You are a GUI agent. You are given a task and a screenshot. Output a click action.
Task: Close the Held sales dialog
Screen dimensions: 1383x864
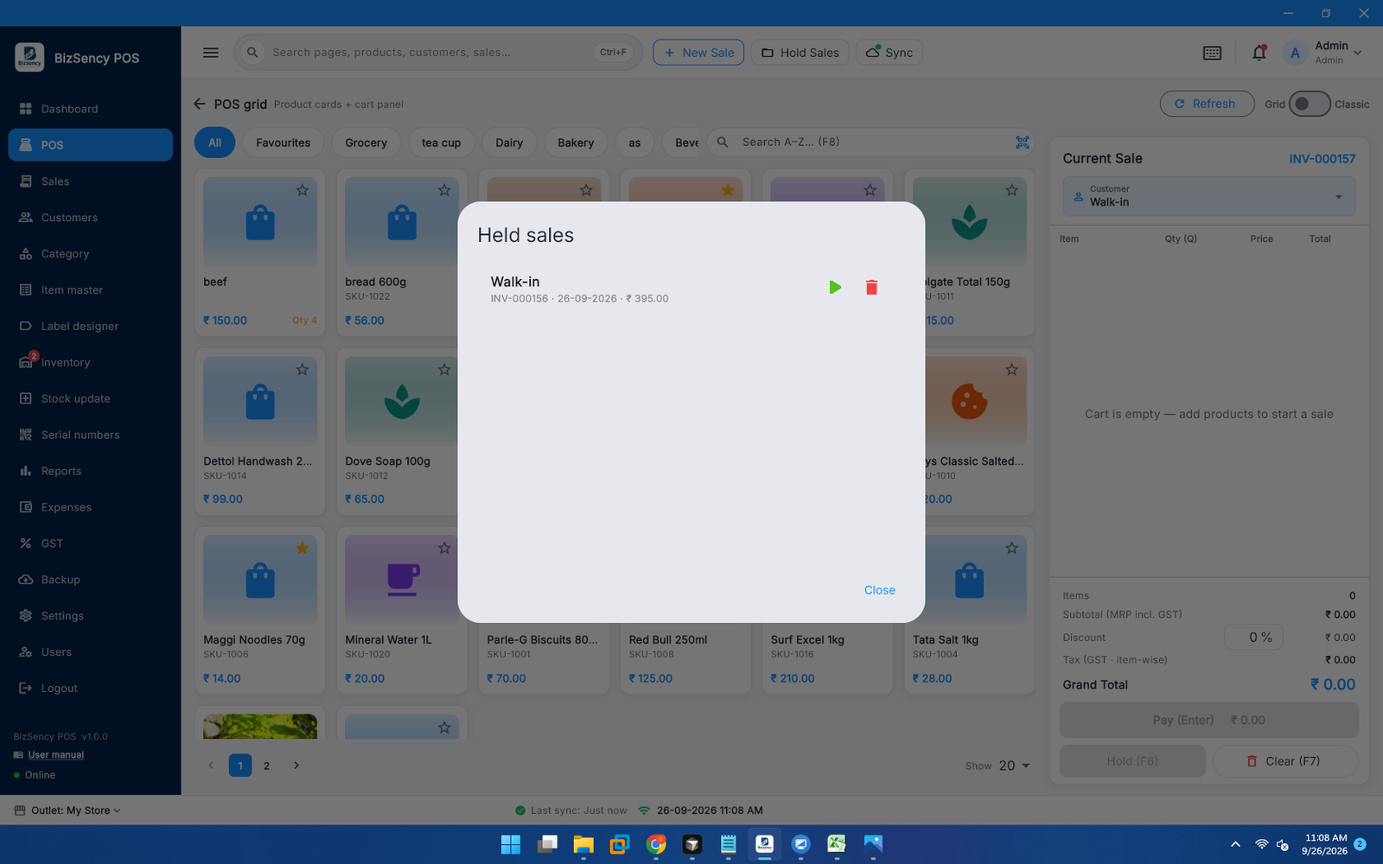pyautogui.click(x=879, y=590)
